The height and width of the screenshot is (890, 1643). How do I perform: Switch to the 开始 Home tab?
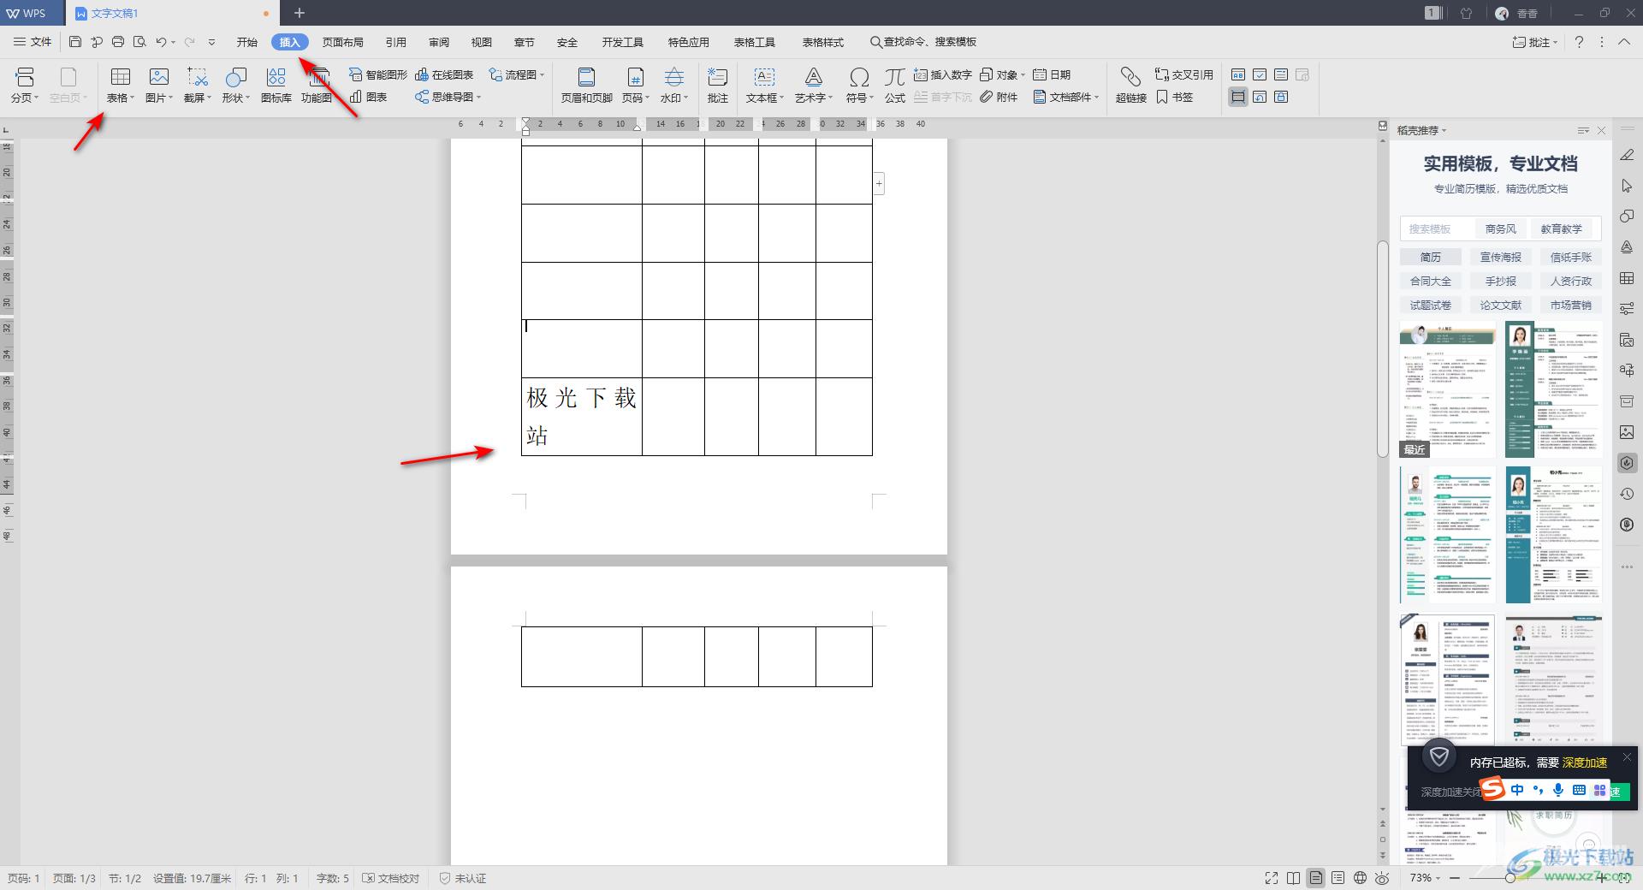[246, 41]
